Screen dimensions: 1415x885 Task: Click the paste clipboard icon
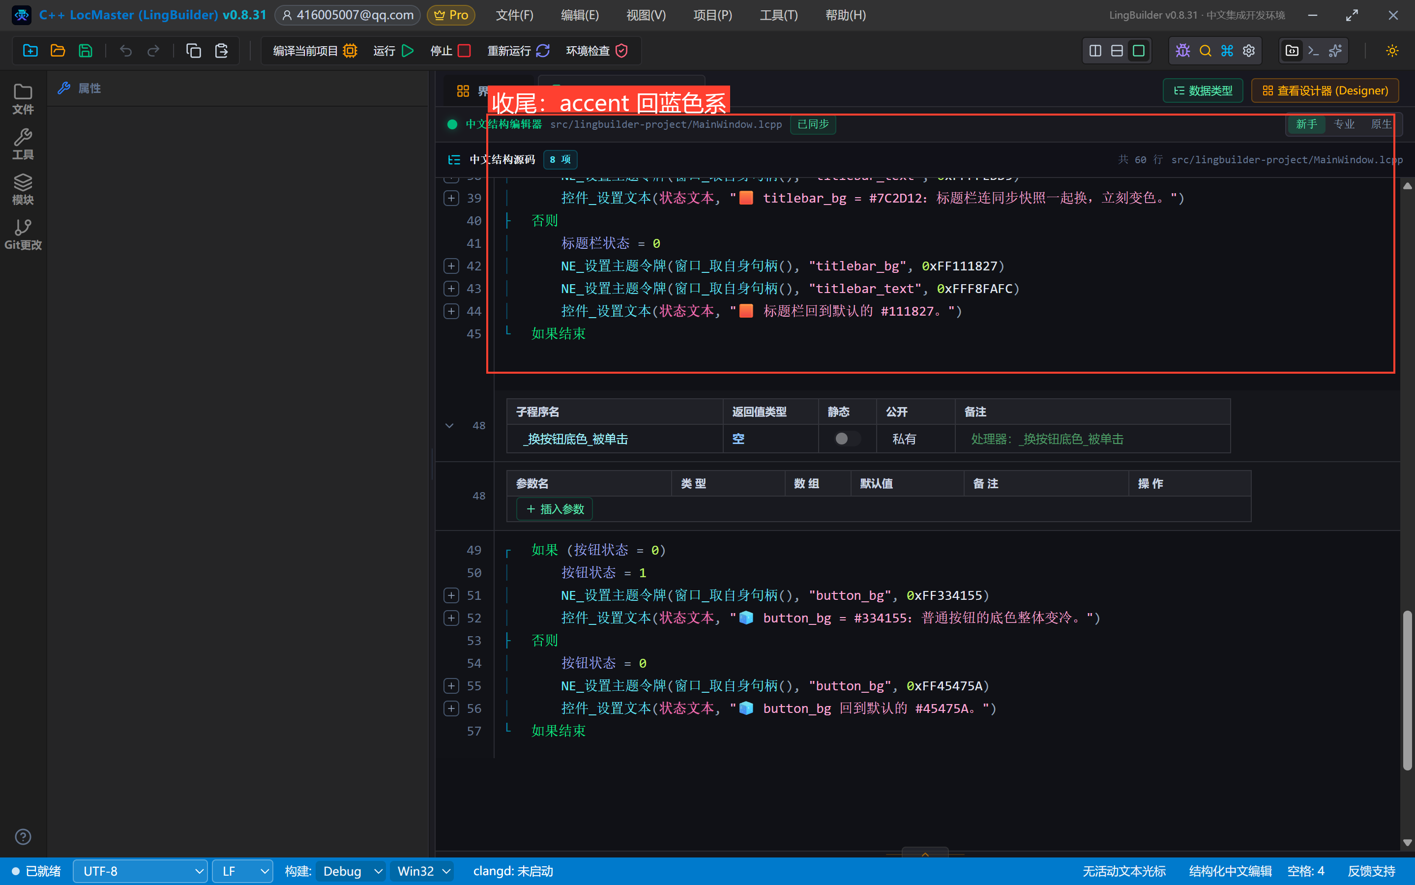221,51
